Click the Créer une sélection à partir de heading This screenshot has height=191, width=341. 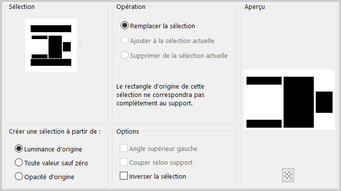55,132
